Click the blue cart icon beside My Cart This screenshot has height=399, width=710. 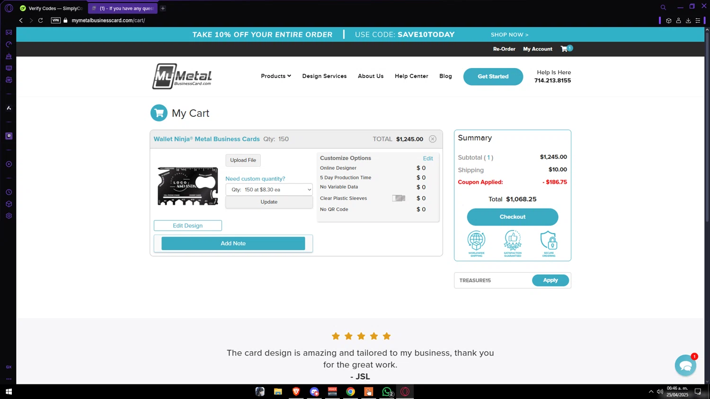(159, 113)
